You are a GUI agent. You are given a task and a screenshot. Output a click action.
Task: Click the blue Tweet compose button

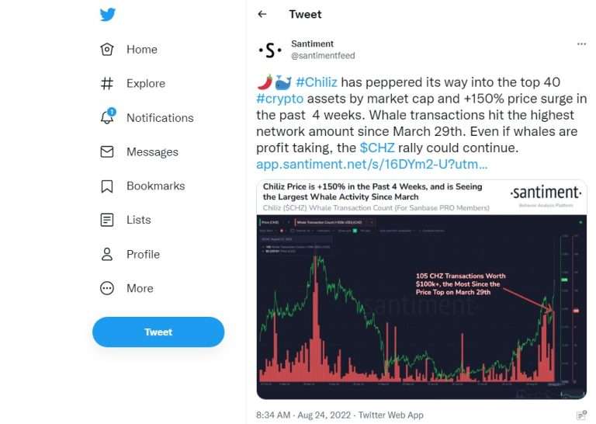[158, 332]
